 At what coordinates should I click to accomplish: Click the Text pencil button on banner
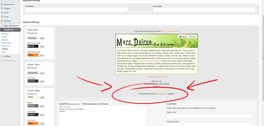[193, 37]
